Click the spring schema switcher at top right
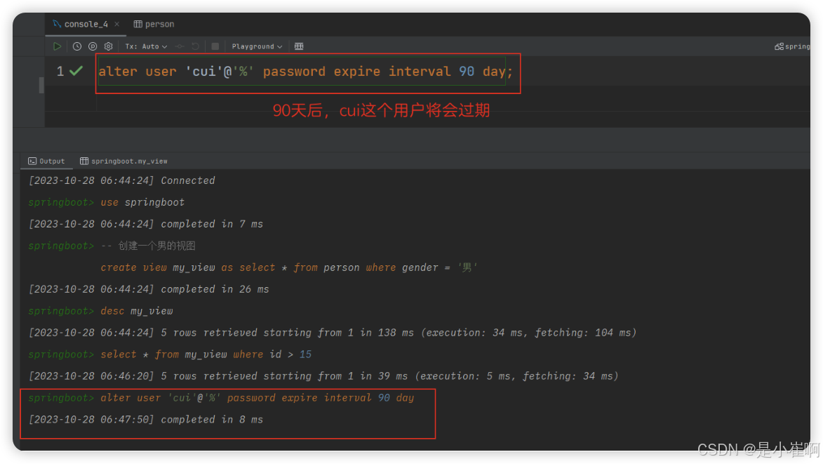 click(793, 46)
